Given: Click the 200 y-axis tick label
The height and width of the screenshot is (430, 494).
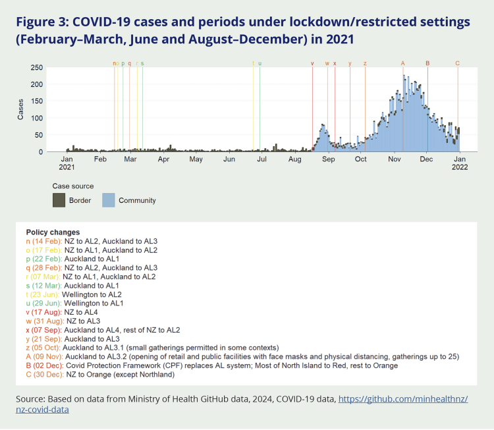Looking at the screenshot, I should tap(37, 84).
